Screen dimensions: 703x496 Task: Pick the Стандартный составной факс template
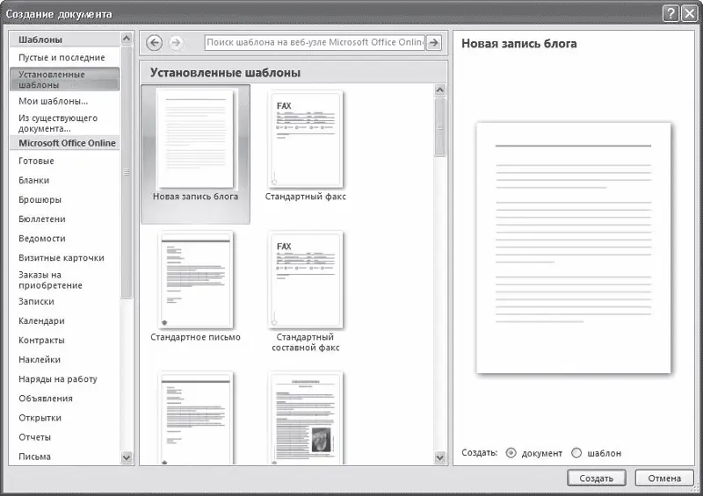[x=306, y=279]
